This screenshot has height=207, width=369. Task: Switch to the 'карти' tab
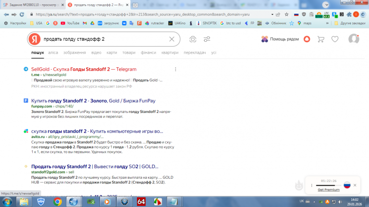pyautogui.click(x=111, y=52)
